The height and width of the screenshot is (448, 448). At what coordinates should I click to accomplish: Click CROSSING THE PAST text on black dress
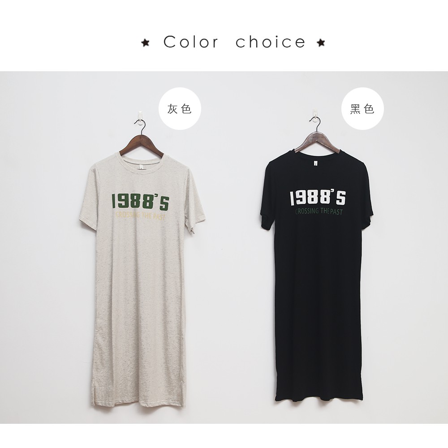[x=319, y=211]
